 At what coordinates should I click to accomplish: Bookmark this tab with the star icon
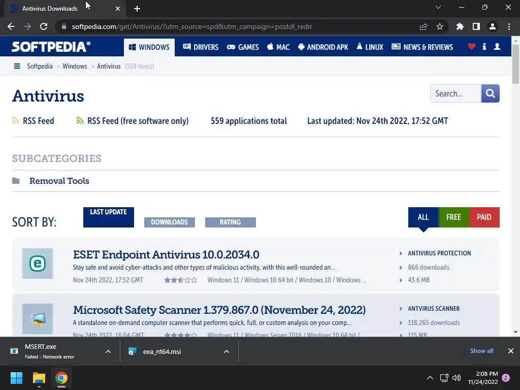pos(440,26)
